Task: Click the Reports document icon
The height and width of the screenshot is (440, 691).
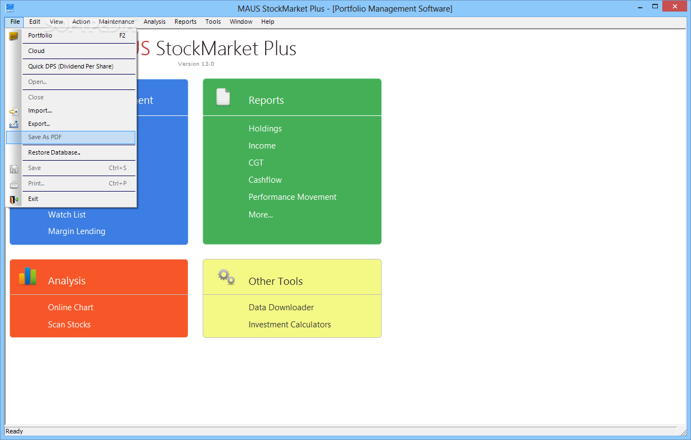Action: pos(223,97)
